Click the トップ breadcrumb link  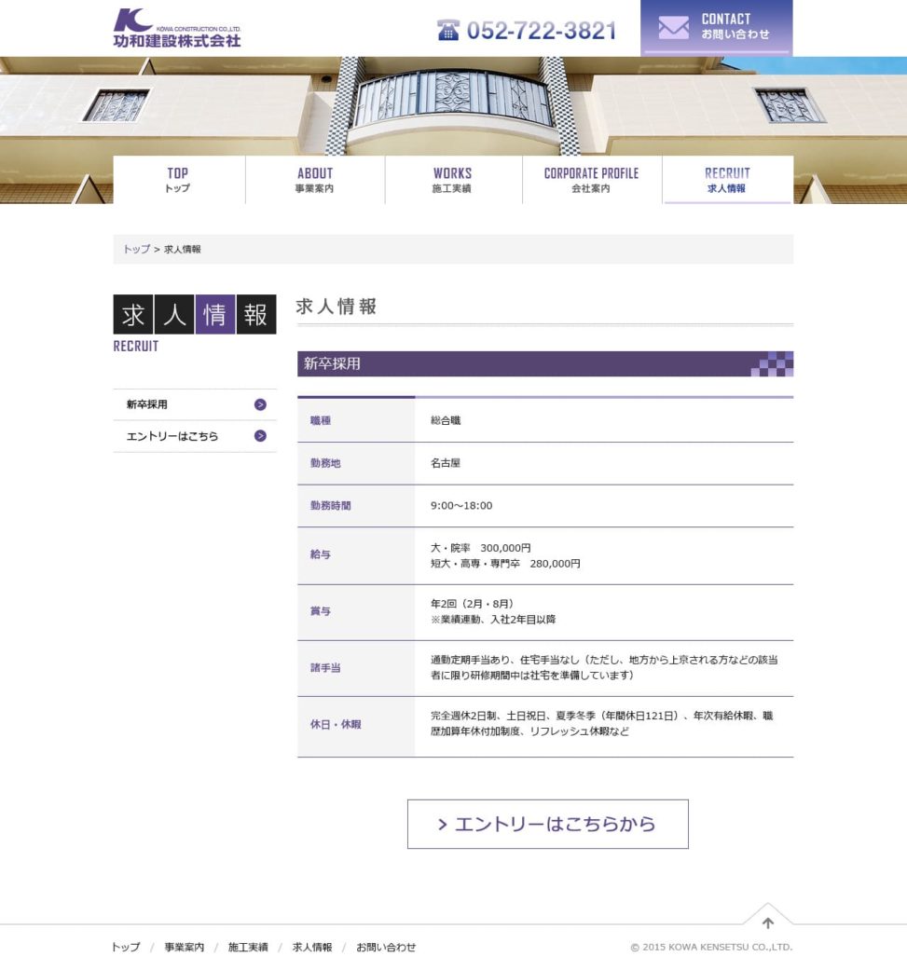click(x=136, y=250)
